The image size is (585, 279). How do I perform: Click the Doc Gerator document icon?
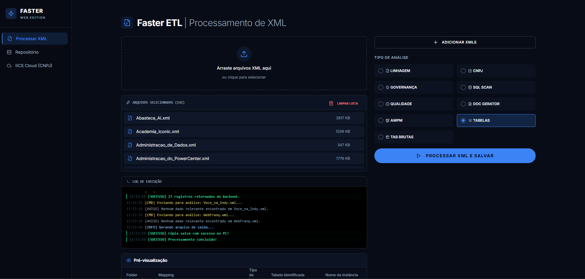pos(470,104)
